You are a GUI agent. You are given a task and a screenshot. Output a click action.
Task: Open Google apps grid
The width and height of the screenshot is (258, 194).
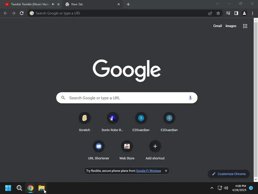[245, 26]
